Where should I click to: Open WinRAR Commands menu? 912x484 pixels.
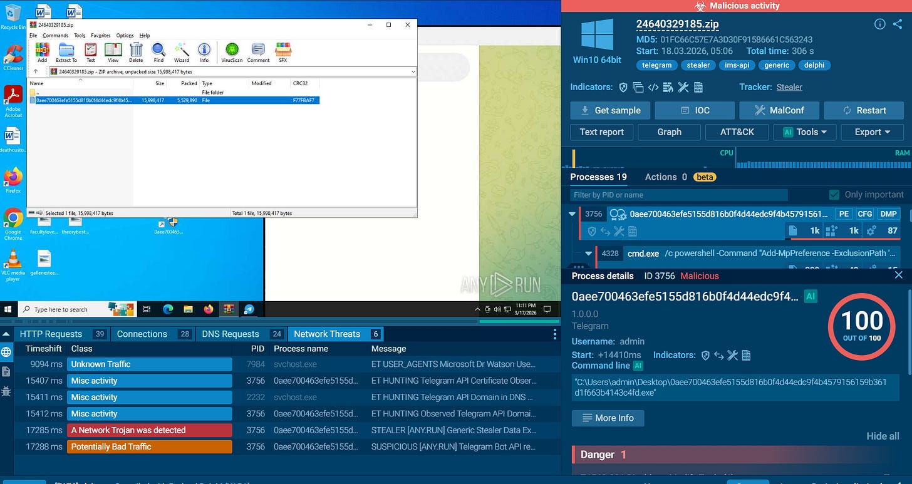click(x=55, y=36)
